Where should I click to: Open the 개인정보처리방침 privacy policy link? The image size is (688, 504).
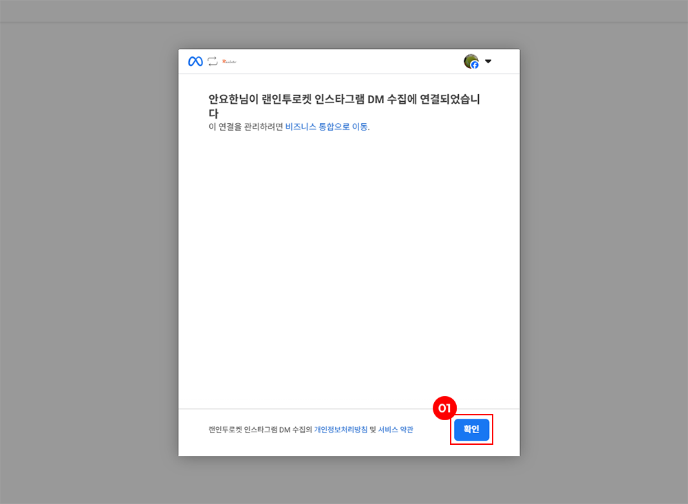(x=341, y=430)
